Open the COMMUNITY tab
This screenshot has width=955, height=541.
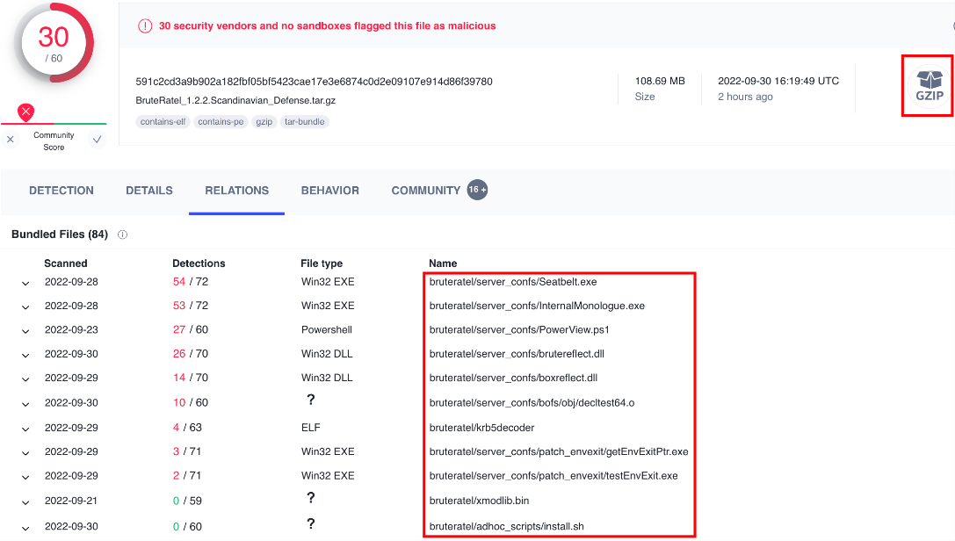426,191
